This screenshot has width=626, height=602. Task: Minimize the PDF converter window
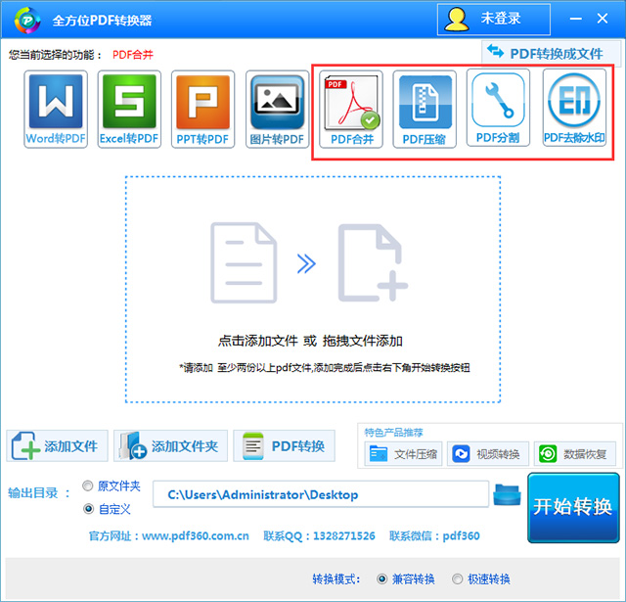coord(575,19)
